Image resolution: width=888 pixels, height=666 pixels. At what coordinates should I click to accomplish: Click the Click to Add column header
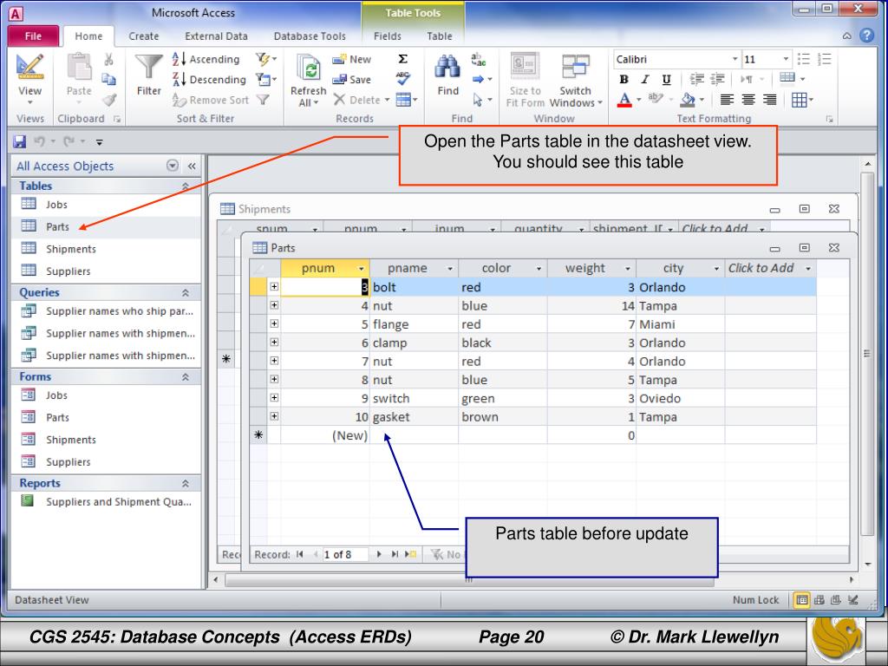pos(770,268)
